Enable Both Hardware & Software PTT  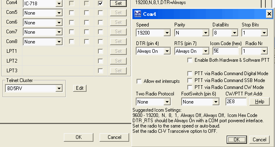point(190,61)
